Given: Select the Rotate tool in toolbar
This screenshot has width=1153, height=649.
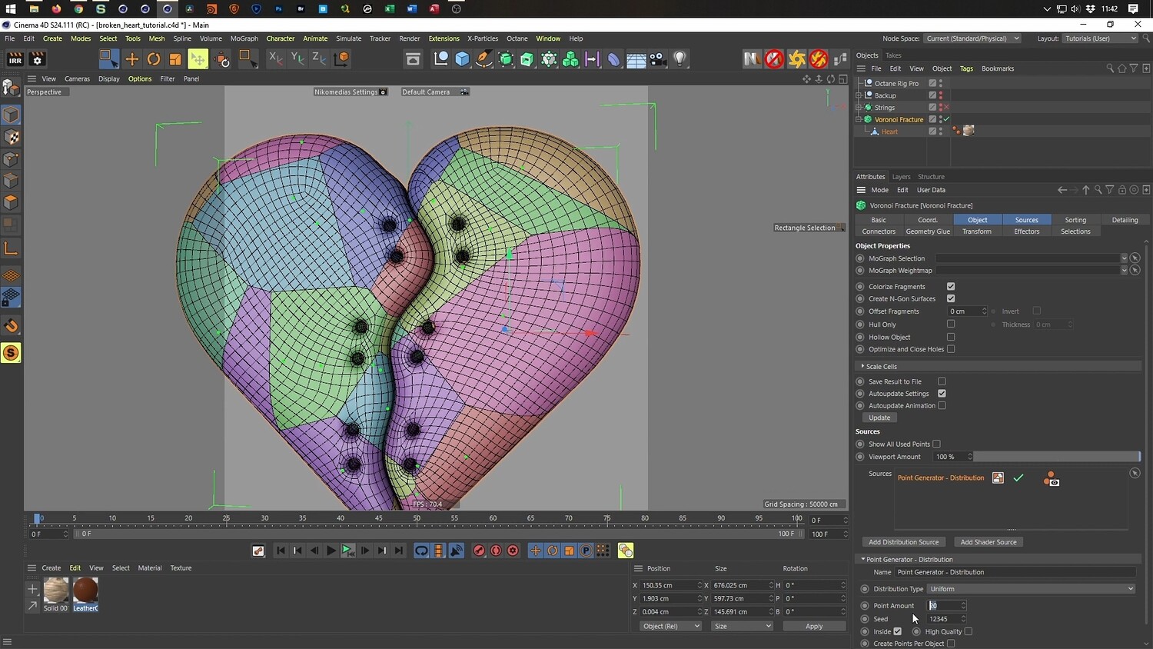Looking at the screenshot, I should point(154,59).
